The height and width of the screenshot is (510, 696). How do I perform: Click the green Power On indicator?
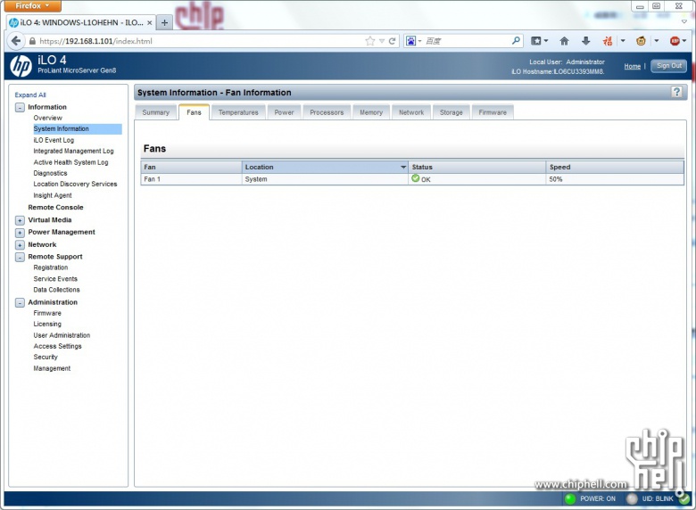570,498
